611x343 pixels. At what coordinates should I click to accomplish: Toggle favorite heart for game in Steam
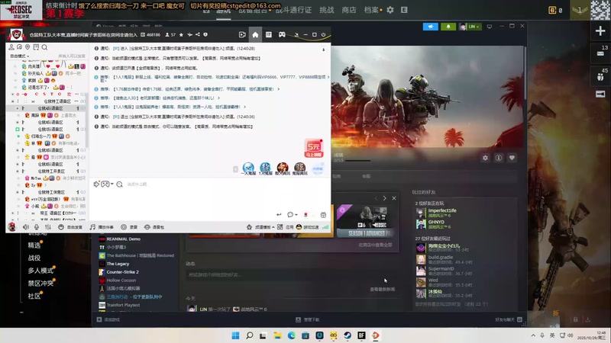pos(512,158)
